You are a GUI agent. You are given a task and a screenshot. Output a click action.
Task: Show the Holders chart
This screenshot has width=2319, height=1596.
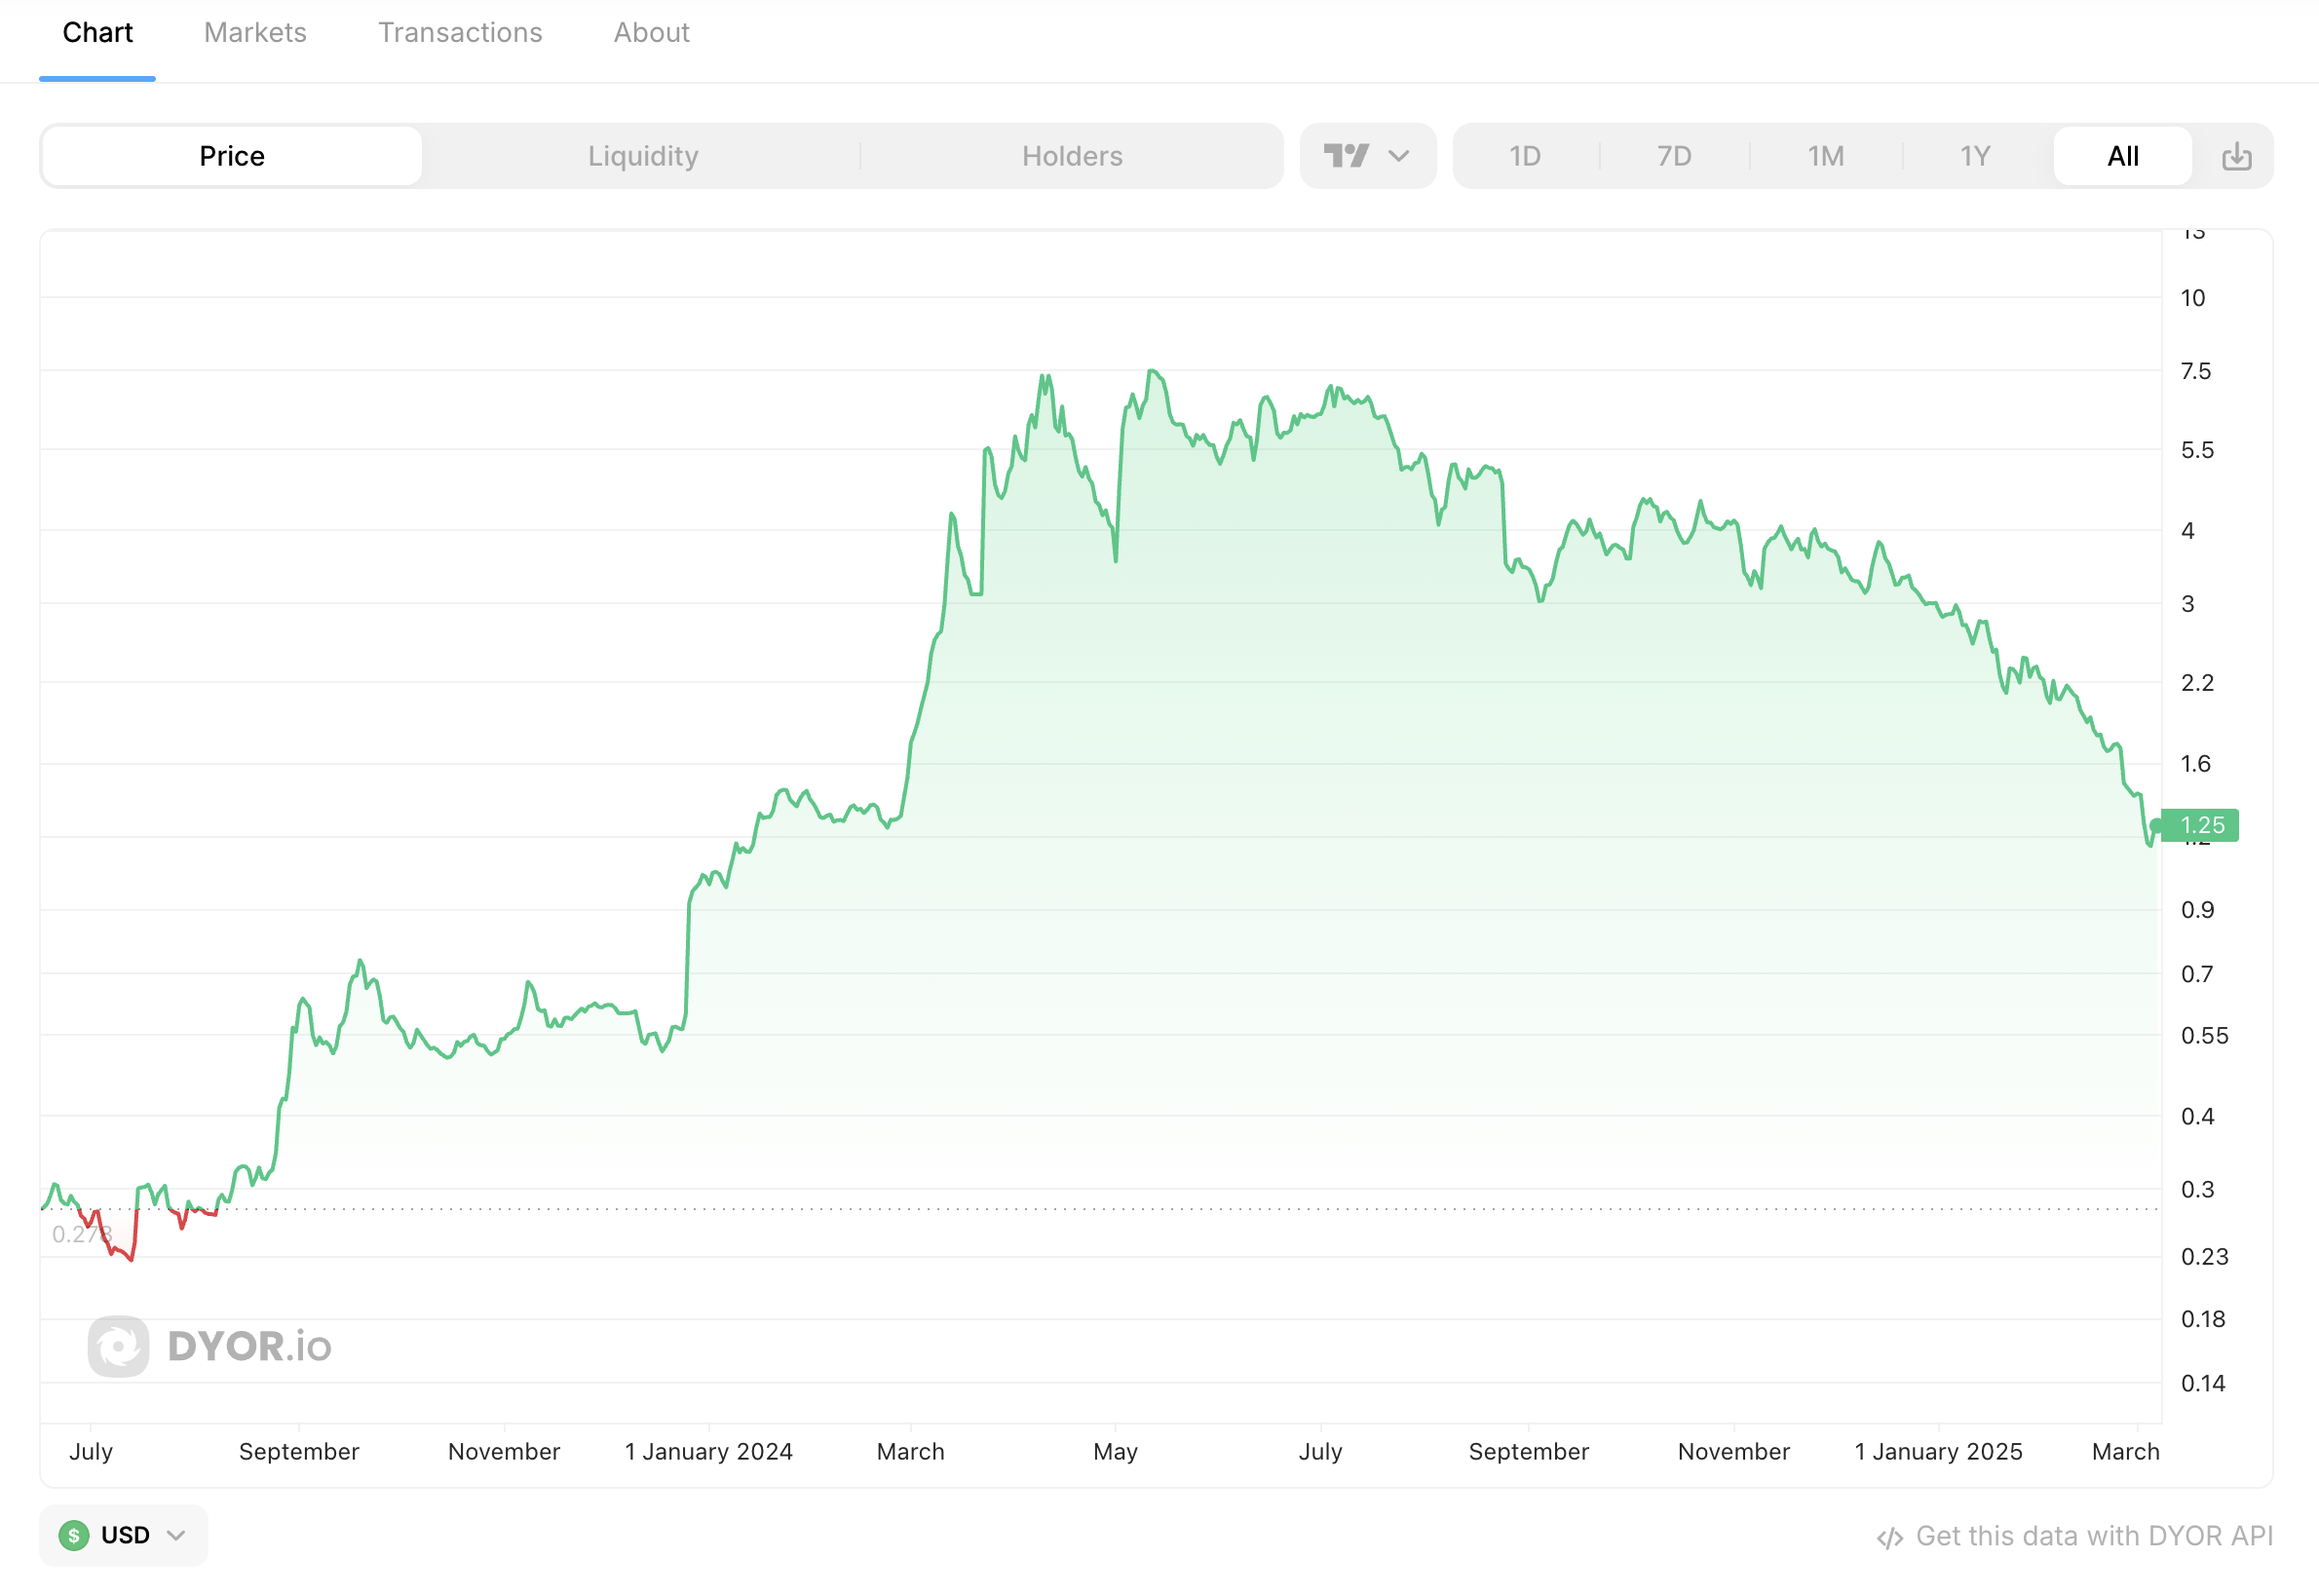pyautogui.click(x=1072, y=156)
